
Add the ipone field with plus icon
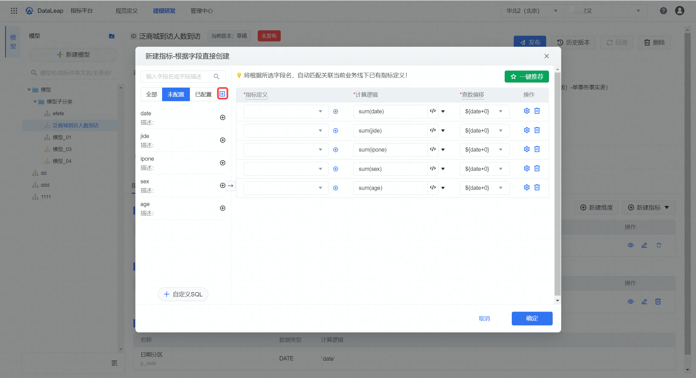pyautogui.click(x=223, y=163)
